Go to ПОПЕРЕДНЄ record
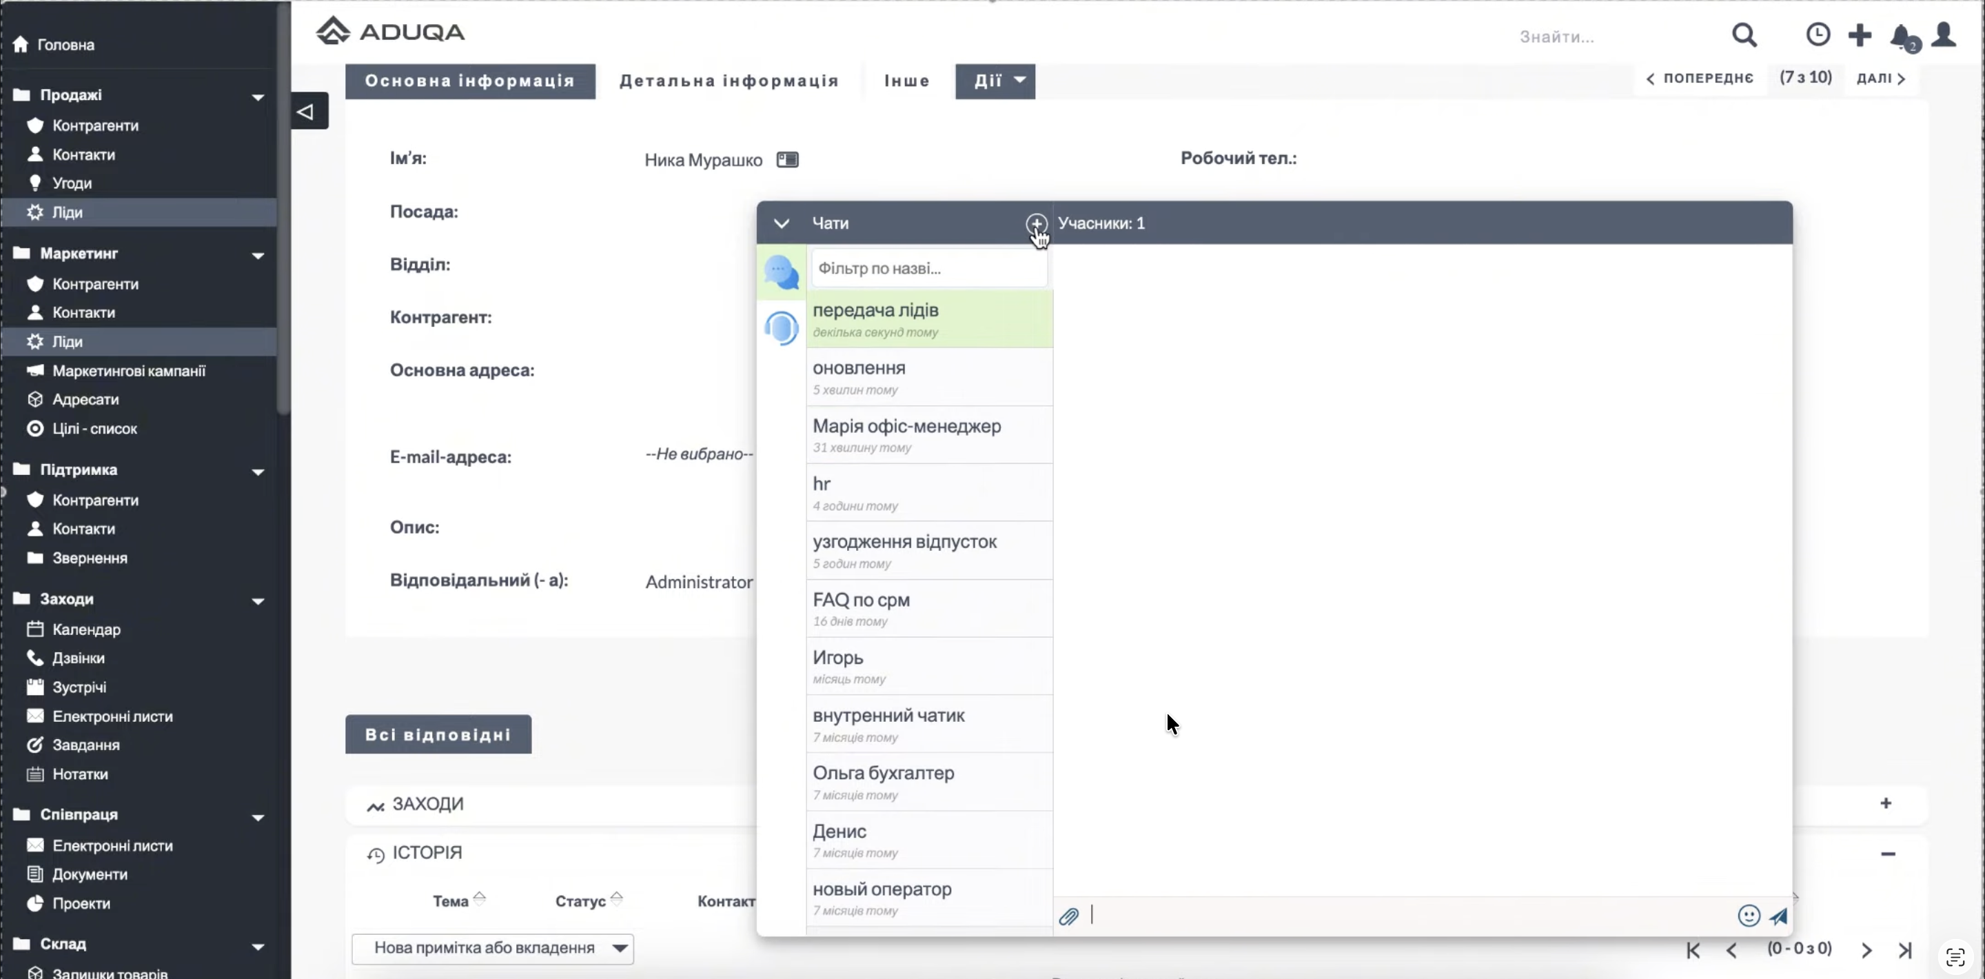Viewport: 1985px width, 979px height. pos(1699,78)
